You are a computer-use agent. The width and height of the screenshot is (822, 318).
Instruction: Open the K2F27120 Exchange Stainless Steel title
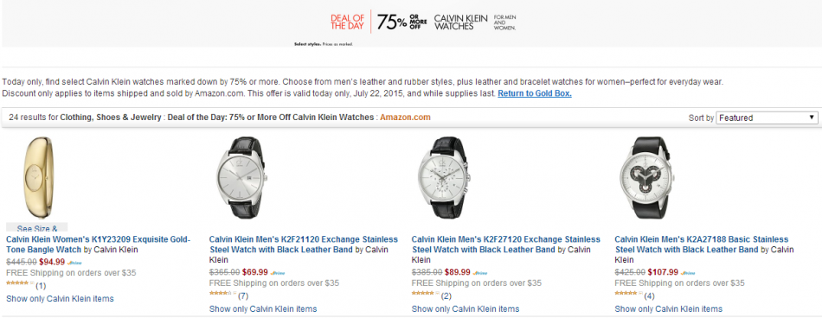click(506, 245)
